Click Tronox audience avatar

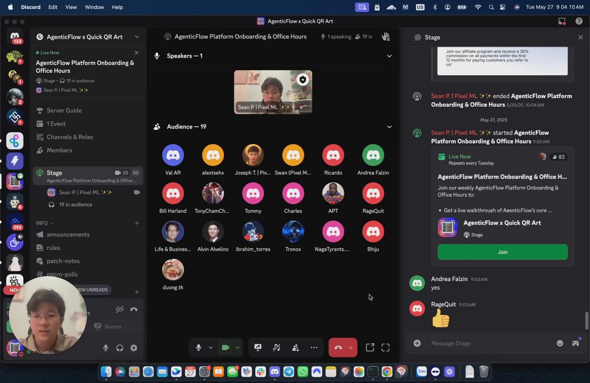click(293, 232)
